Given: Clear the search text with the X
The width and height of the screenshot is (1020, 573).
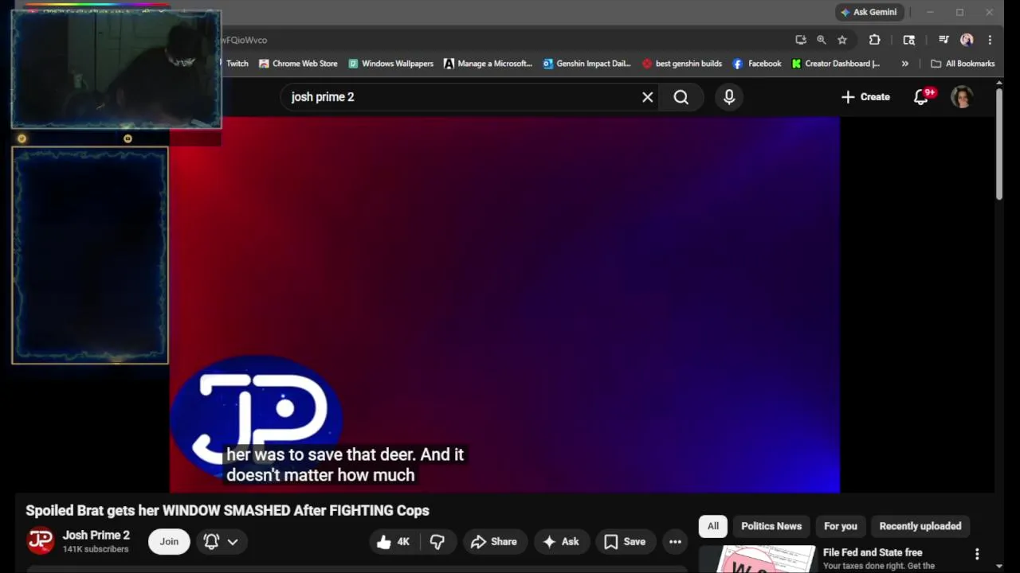Looking at the screenshot, I should click(648, 97).
